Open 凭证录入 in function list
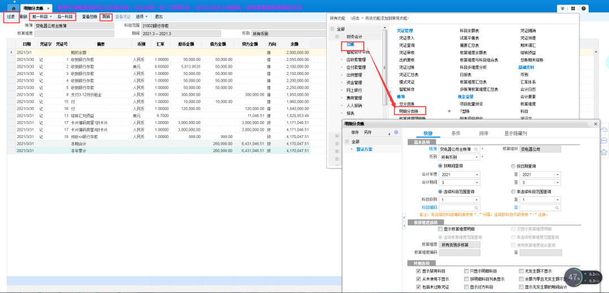Viewport: 609px width, 293px height. pyautogui.click(x=406, y=37)
